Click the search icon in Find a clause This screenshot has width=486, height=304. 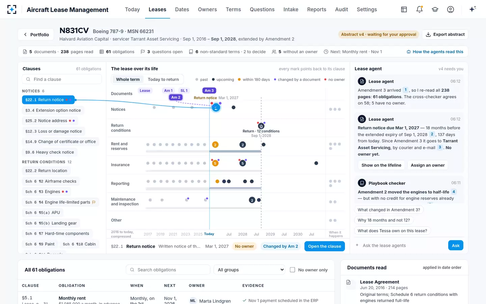28,79
